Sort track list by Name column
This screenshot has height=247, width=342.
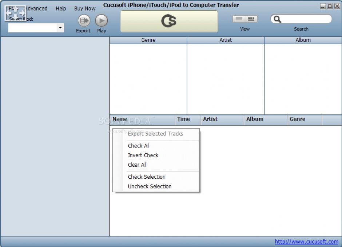pos(142,120)
